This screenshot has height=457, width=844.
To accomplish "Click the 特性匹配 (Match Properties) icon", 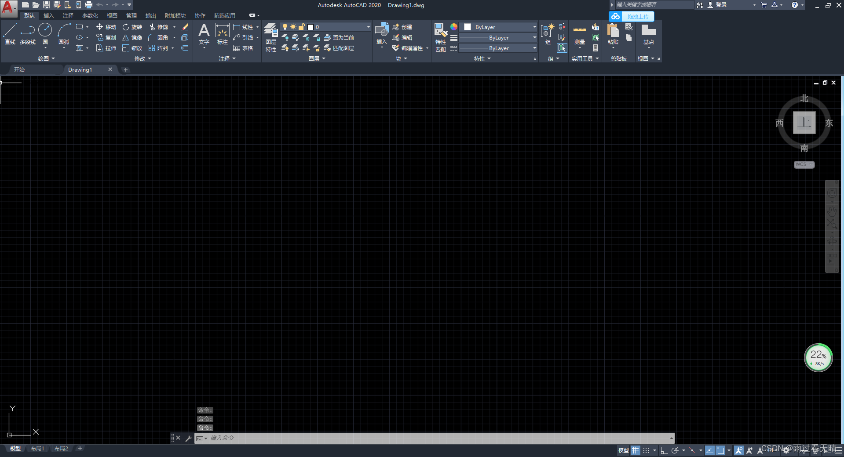I will pos(441,37).
